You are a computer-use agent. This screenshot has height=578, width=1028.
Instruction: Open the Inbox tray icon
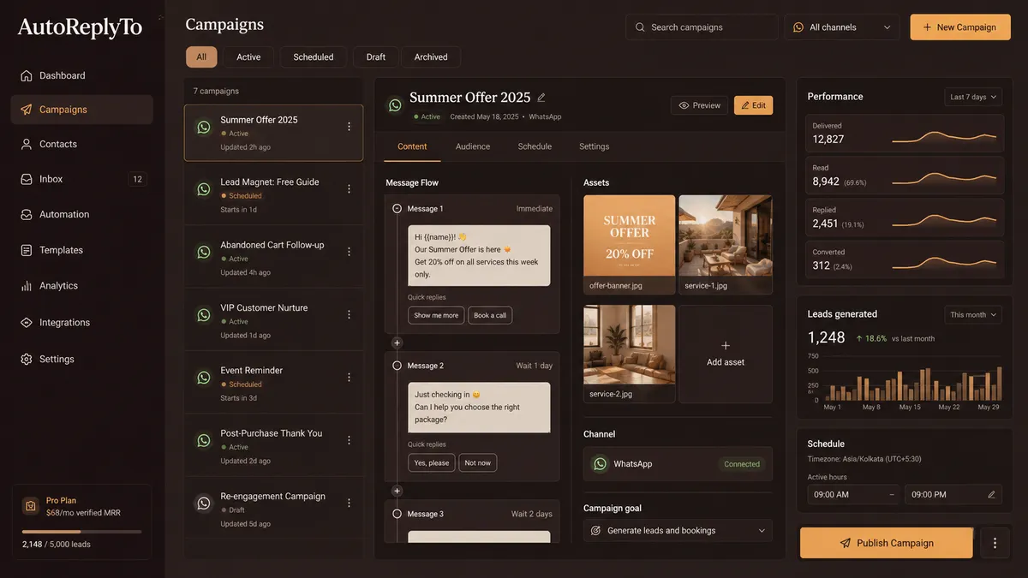27,179
